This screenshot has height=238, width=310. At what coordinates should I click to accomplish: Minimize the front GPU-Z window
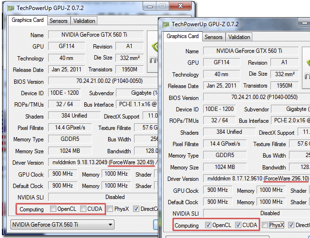(x=304, y=22)
